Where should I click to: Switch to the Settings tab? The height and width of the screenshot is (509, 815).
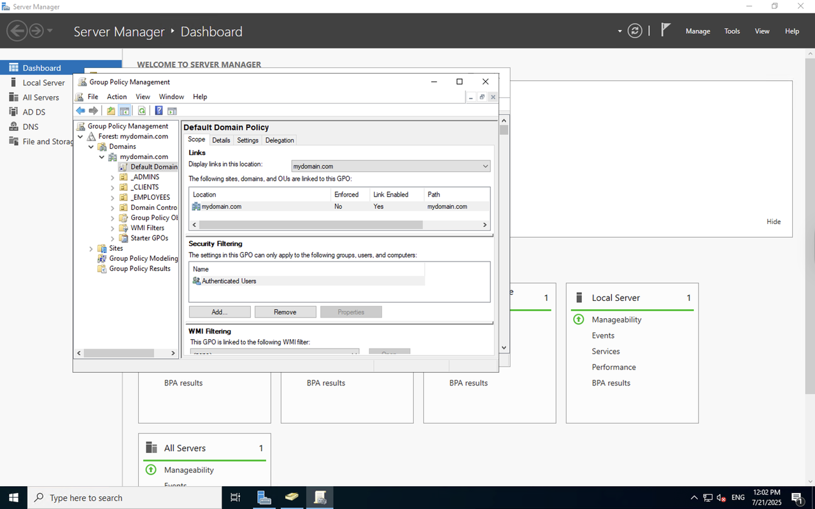[x=248, y=140]
